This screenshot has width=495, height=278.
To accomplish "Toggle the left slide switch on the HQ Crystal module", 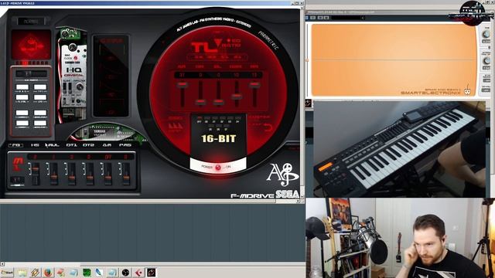I will [65, 88].
